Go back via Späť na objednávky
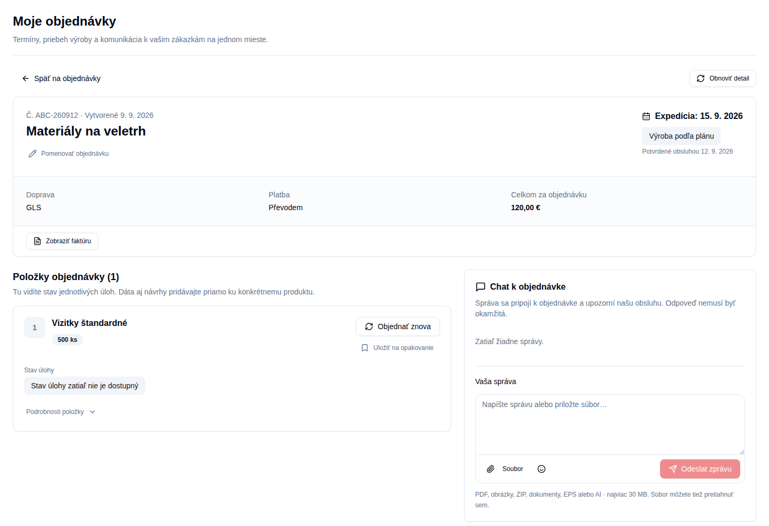 click(x=61, y=78)
